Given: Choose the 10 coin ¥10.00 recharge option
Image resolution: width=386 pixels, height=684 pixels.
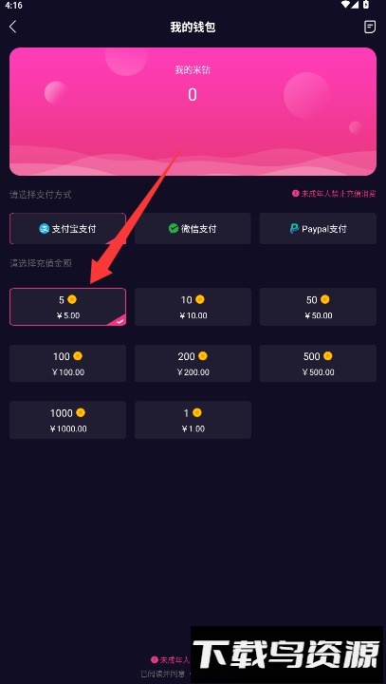Looking at the screenshot, I should click(x=193, y=307).
